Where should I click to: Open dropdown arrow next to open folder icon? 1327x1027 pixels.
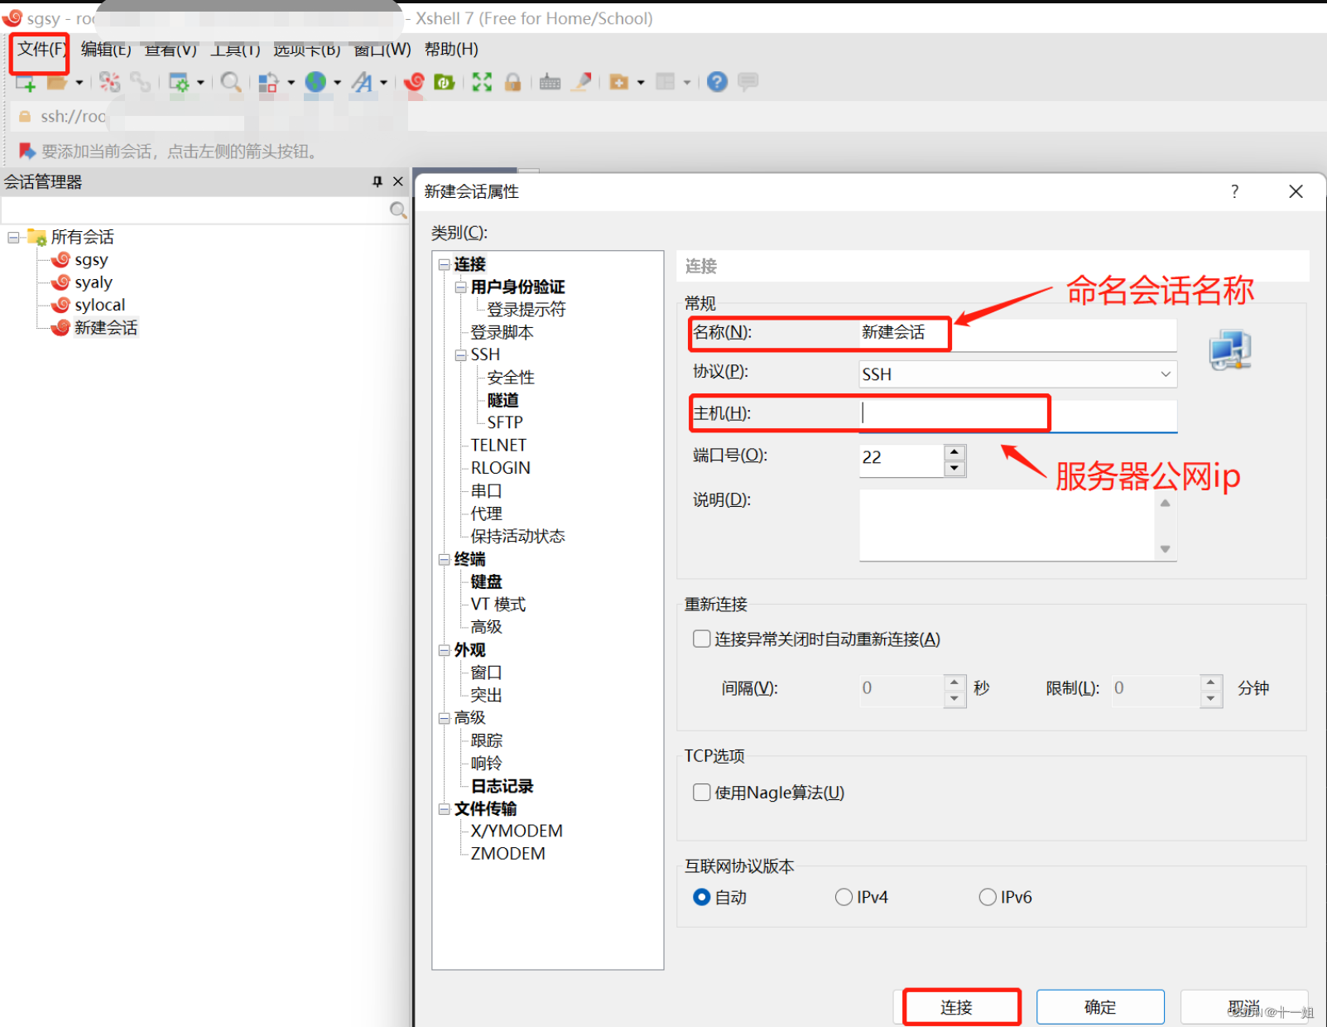pos(79,83)
